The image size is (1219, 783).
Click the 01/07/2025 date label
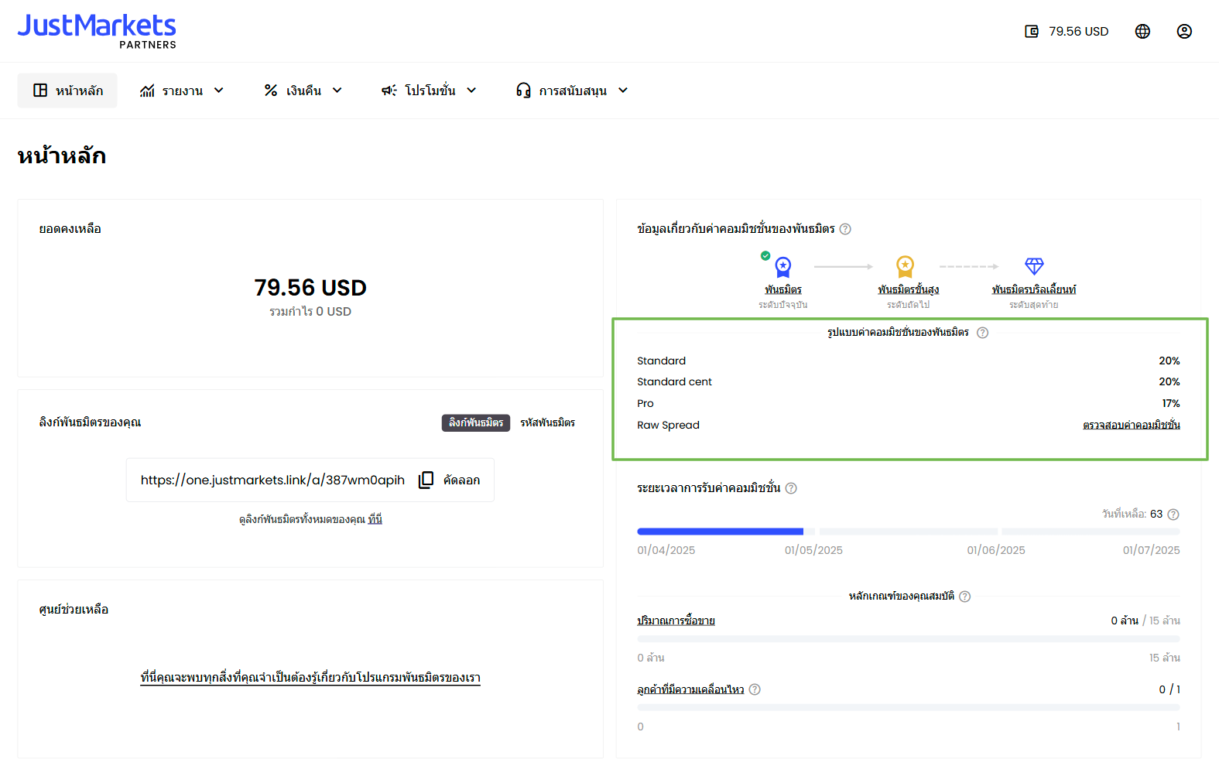point(1152,550)
